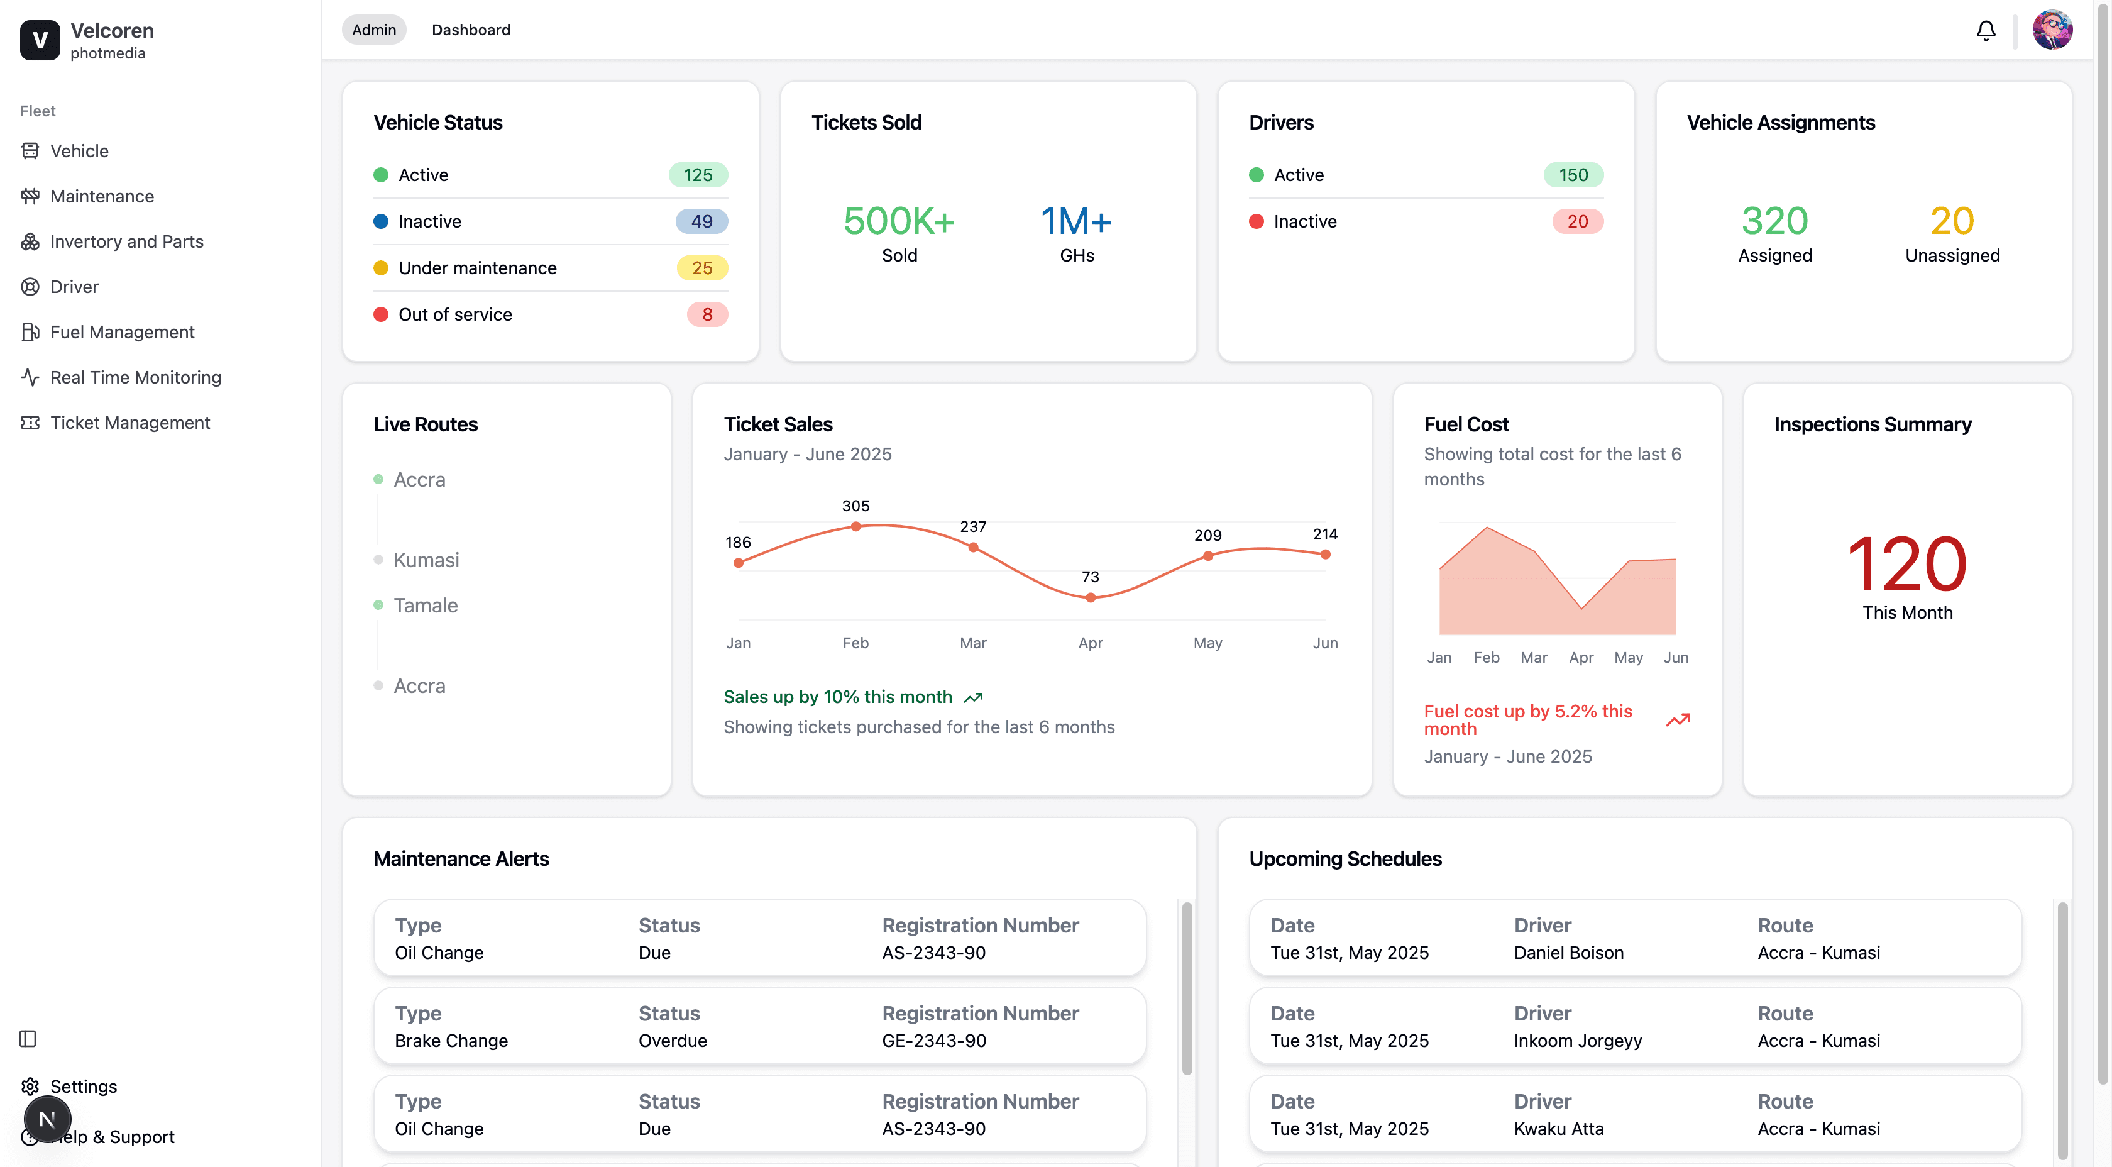
Task: Click registration number GE-2343-90
Action: (x=933, y=1040)
